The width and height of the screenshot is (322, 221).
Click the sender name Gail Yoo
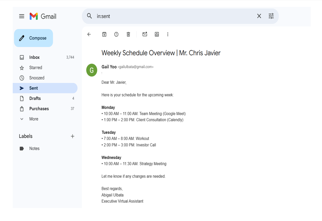109,67
